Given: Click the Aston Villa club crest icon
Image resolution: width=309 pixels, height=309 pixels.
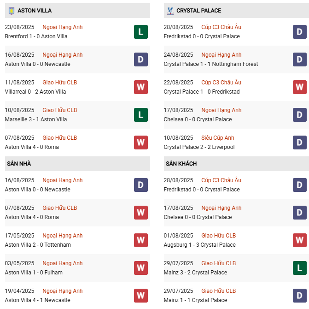Looking at the screenshot, I should pyautogui.click(x=11, y=10).
